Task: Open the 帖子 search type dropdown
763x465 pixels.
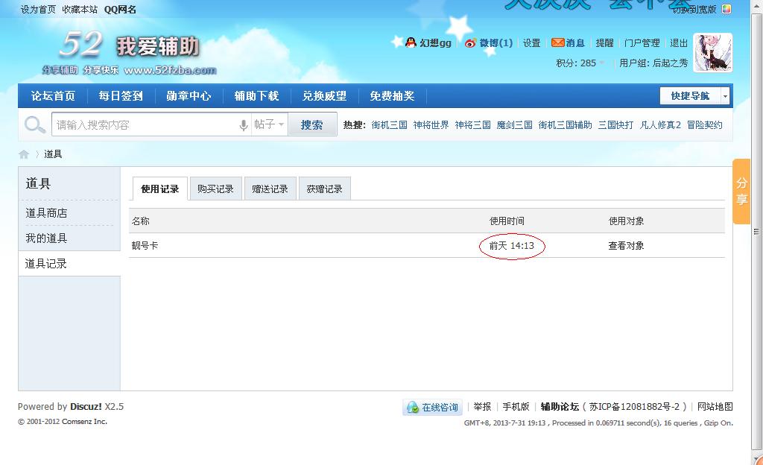Action: click(269, 124)
